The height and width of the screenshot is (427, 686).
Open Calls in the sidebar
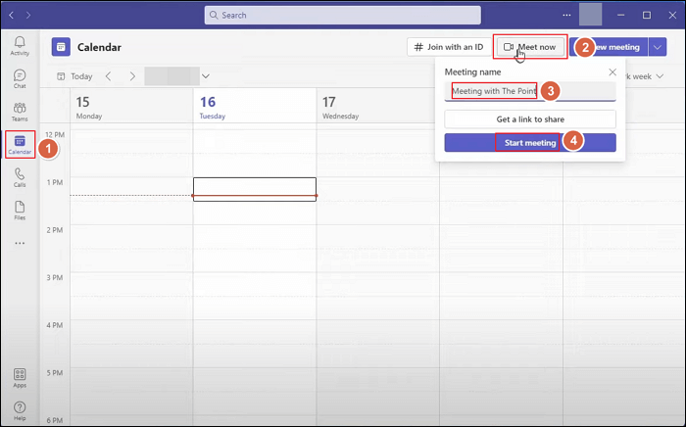tap(20, 177)
